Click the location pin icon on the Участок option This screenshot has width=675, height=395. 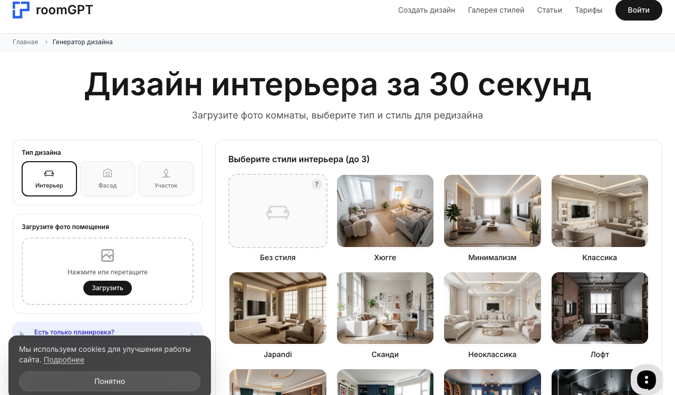[x=166, y=173]
